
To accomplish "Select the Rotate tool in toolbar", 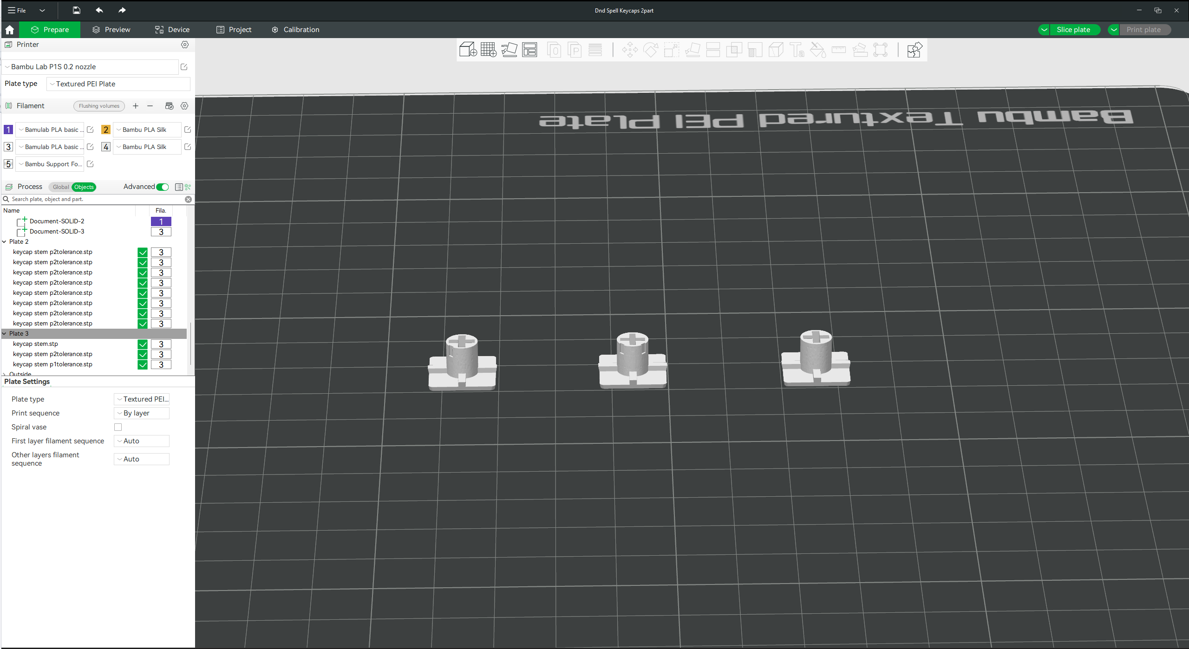I will tap(650, 49).
